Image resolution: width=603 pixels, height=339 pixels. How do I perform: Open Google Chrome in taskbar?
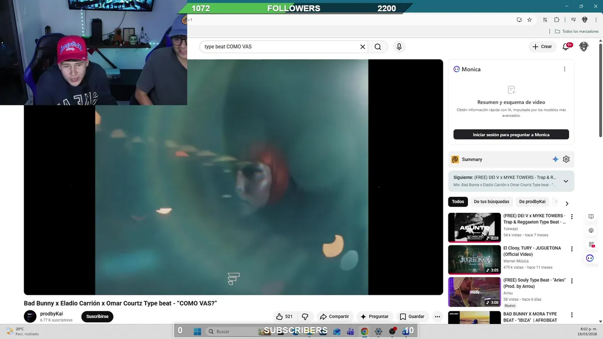(x=364, y=331)
